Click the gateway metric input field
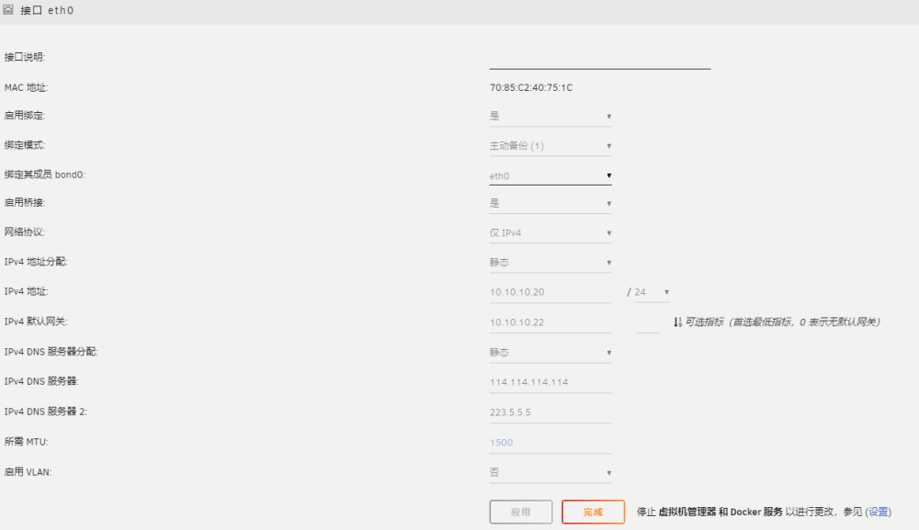Screen dimensions: 919x530 pos(647,322)
